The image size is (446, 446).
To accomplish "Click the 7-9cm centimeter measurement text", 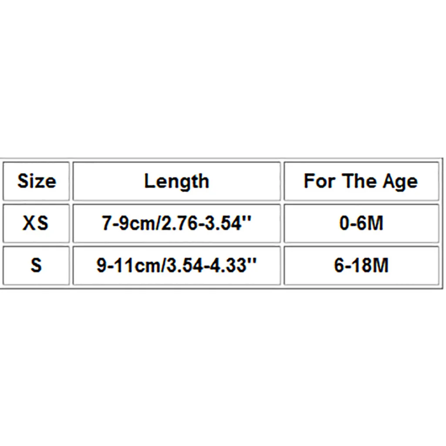I will pyautogui.click(x=129, y=223).
